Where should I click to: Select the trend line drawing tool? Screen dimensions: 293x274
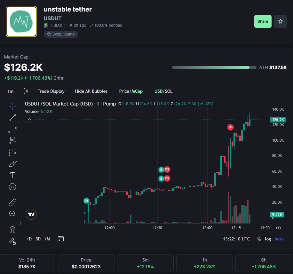pos(12,118)
